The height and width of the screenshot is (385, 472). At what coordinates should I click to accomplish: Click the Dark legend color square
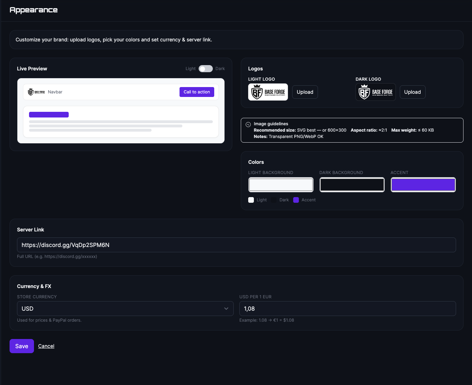point(274,200)
